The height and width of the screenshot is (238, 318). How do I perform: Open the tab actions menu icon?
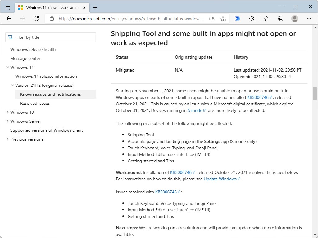pyautogui.click(x=8, y=8)
